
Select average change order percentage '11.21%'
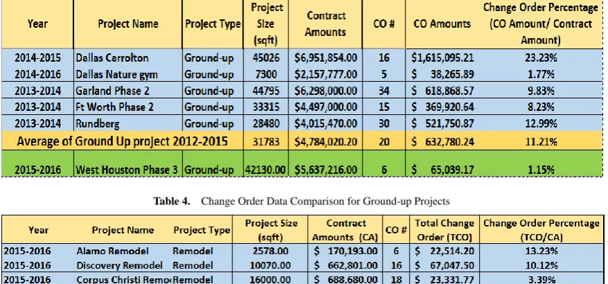[541, 141]
